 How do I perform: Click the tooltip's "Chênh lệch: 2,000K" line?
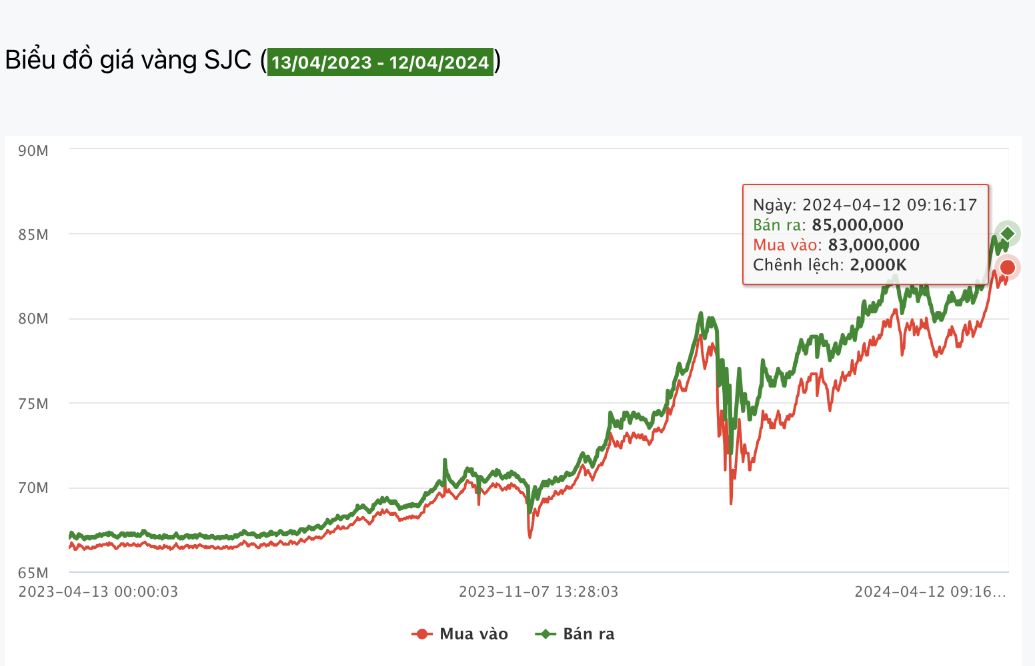pyautogui.click(x=830, y=265)
